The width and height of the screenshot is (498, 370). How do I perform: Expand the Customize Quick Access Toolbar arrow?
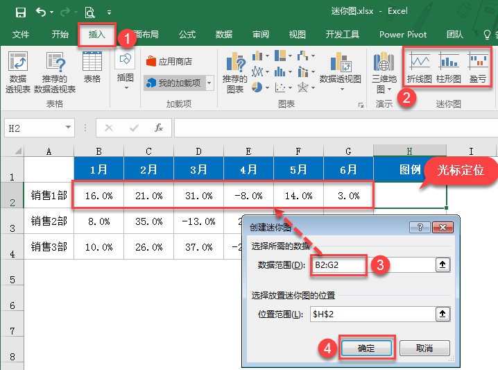pyautogui.click(x=110, y=12)
